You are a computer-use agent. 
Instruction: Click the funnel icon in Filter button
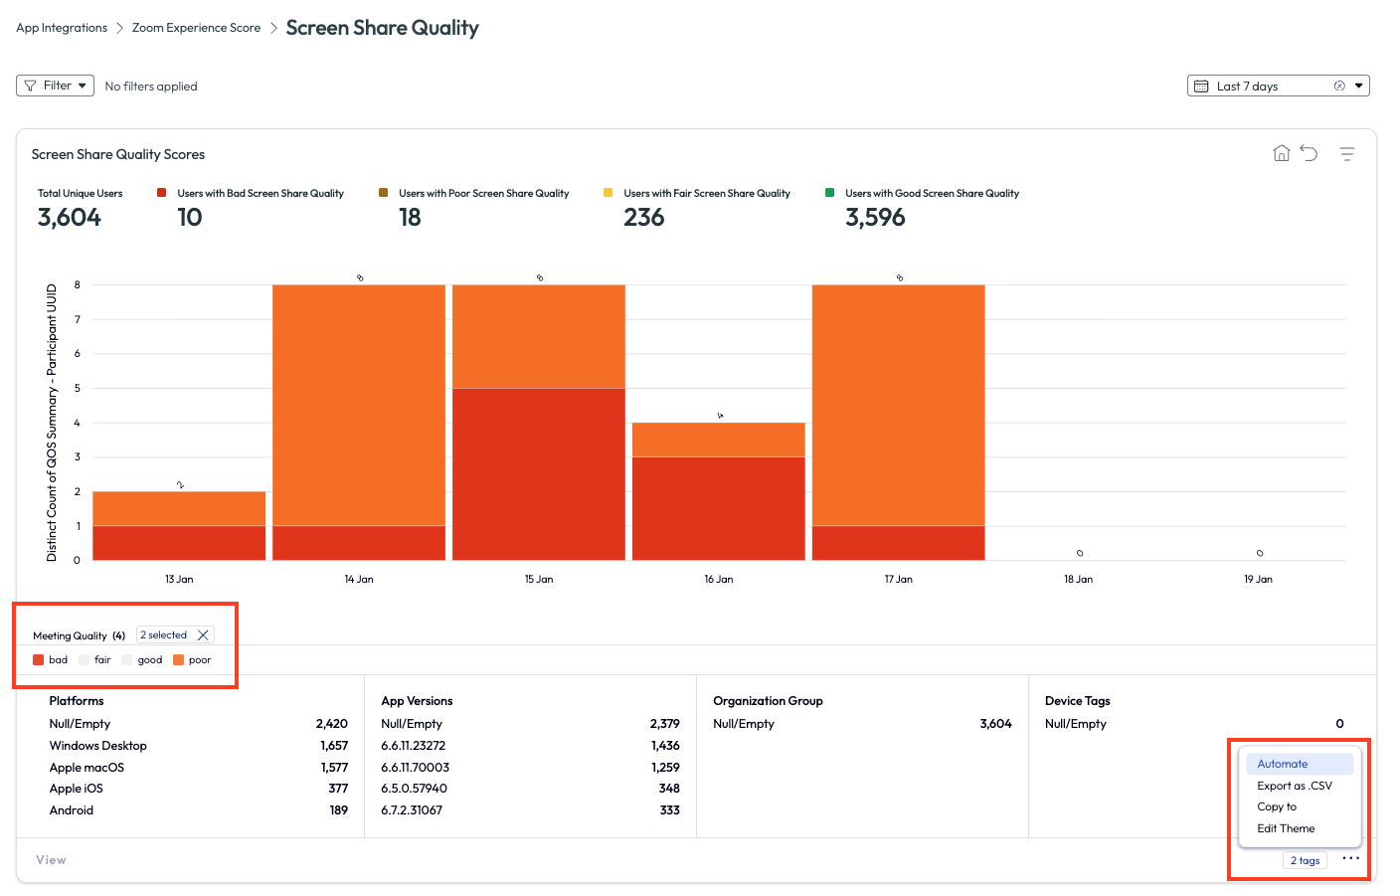[x=30, y=87]
